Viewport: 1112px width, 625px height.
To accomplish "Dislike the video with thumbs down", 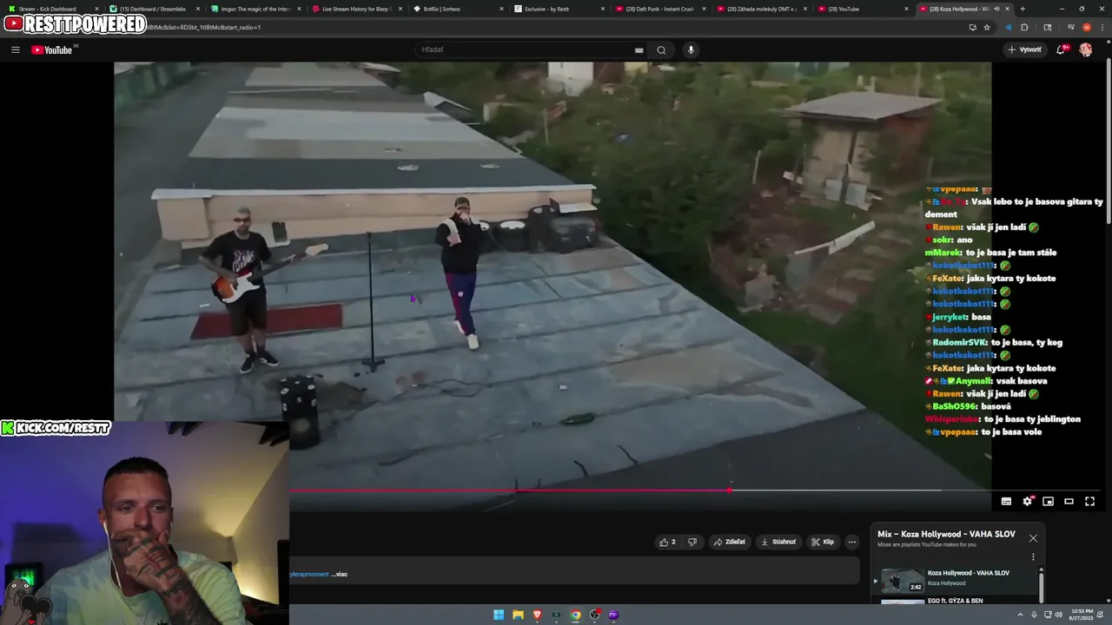I will click(692, 542).
